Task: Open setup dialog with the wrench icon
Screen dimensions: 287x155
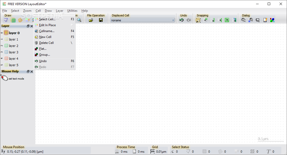Action: click(243, 20)
